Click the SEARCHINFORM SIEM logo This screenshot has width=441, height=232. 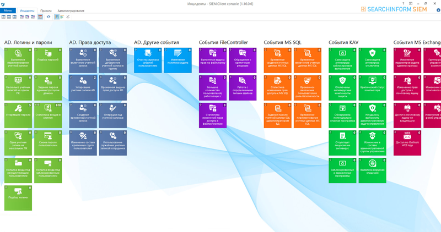point(394,9)
